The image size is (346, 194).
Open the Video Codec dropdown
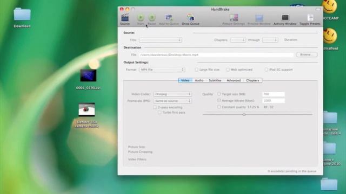(x=172, y=94)
